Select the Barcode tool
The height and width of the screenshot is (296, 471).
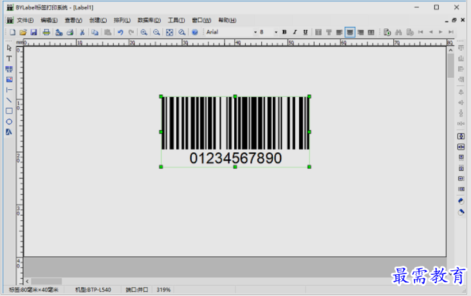[x=9, y=69]
